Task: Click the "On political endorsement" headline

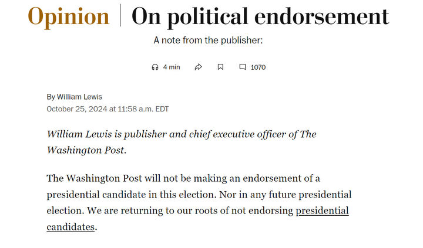Action: point(260,17)
